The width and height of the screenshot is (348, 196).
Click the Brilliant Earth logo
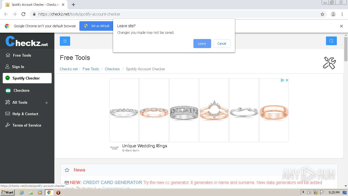click(x=115, y=148)
